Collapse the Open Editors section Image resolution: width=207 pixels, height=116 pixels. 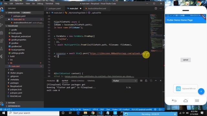[25, 13]
